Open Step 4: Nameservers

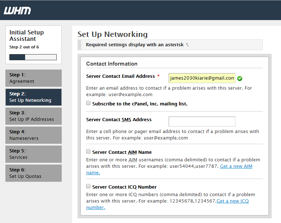pyautogui.click(x=33, y=135)
